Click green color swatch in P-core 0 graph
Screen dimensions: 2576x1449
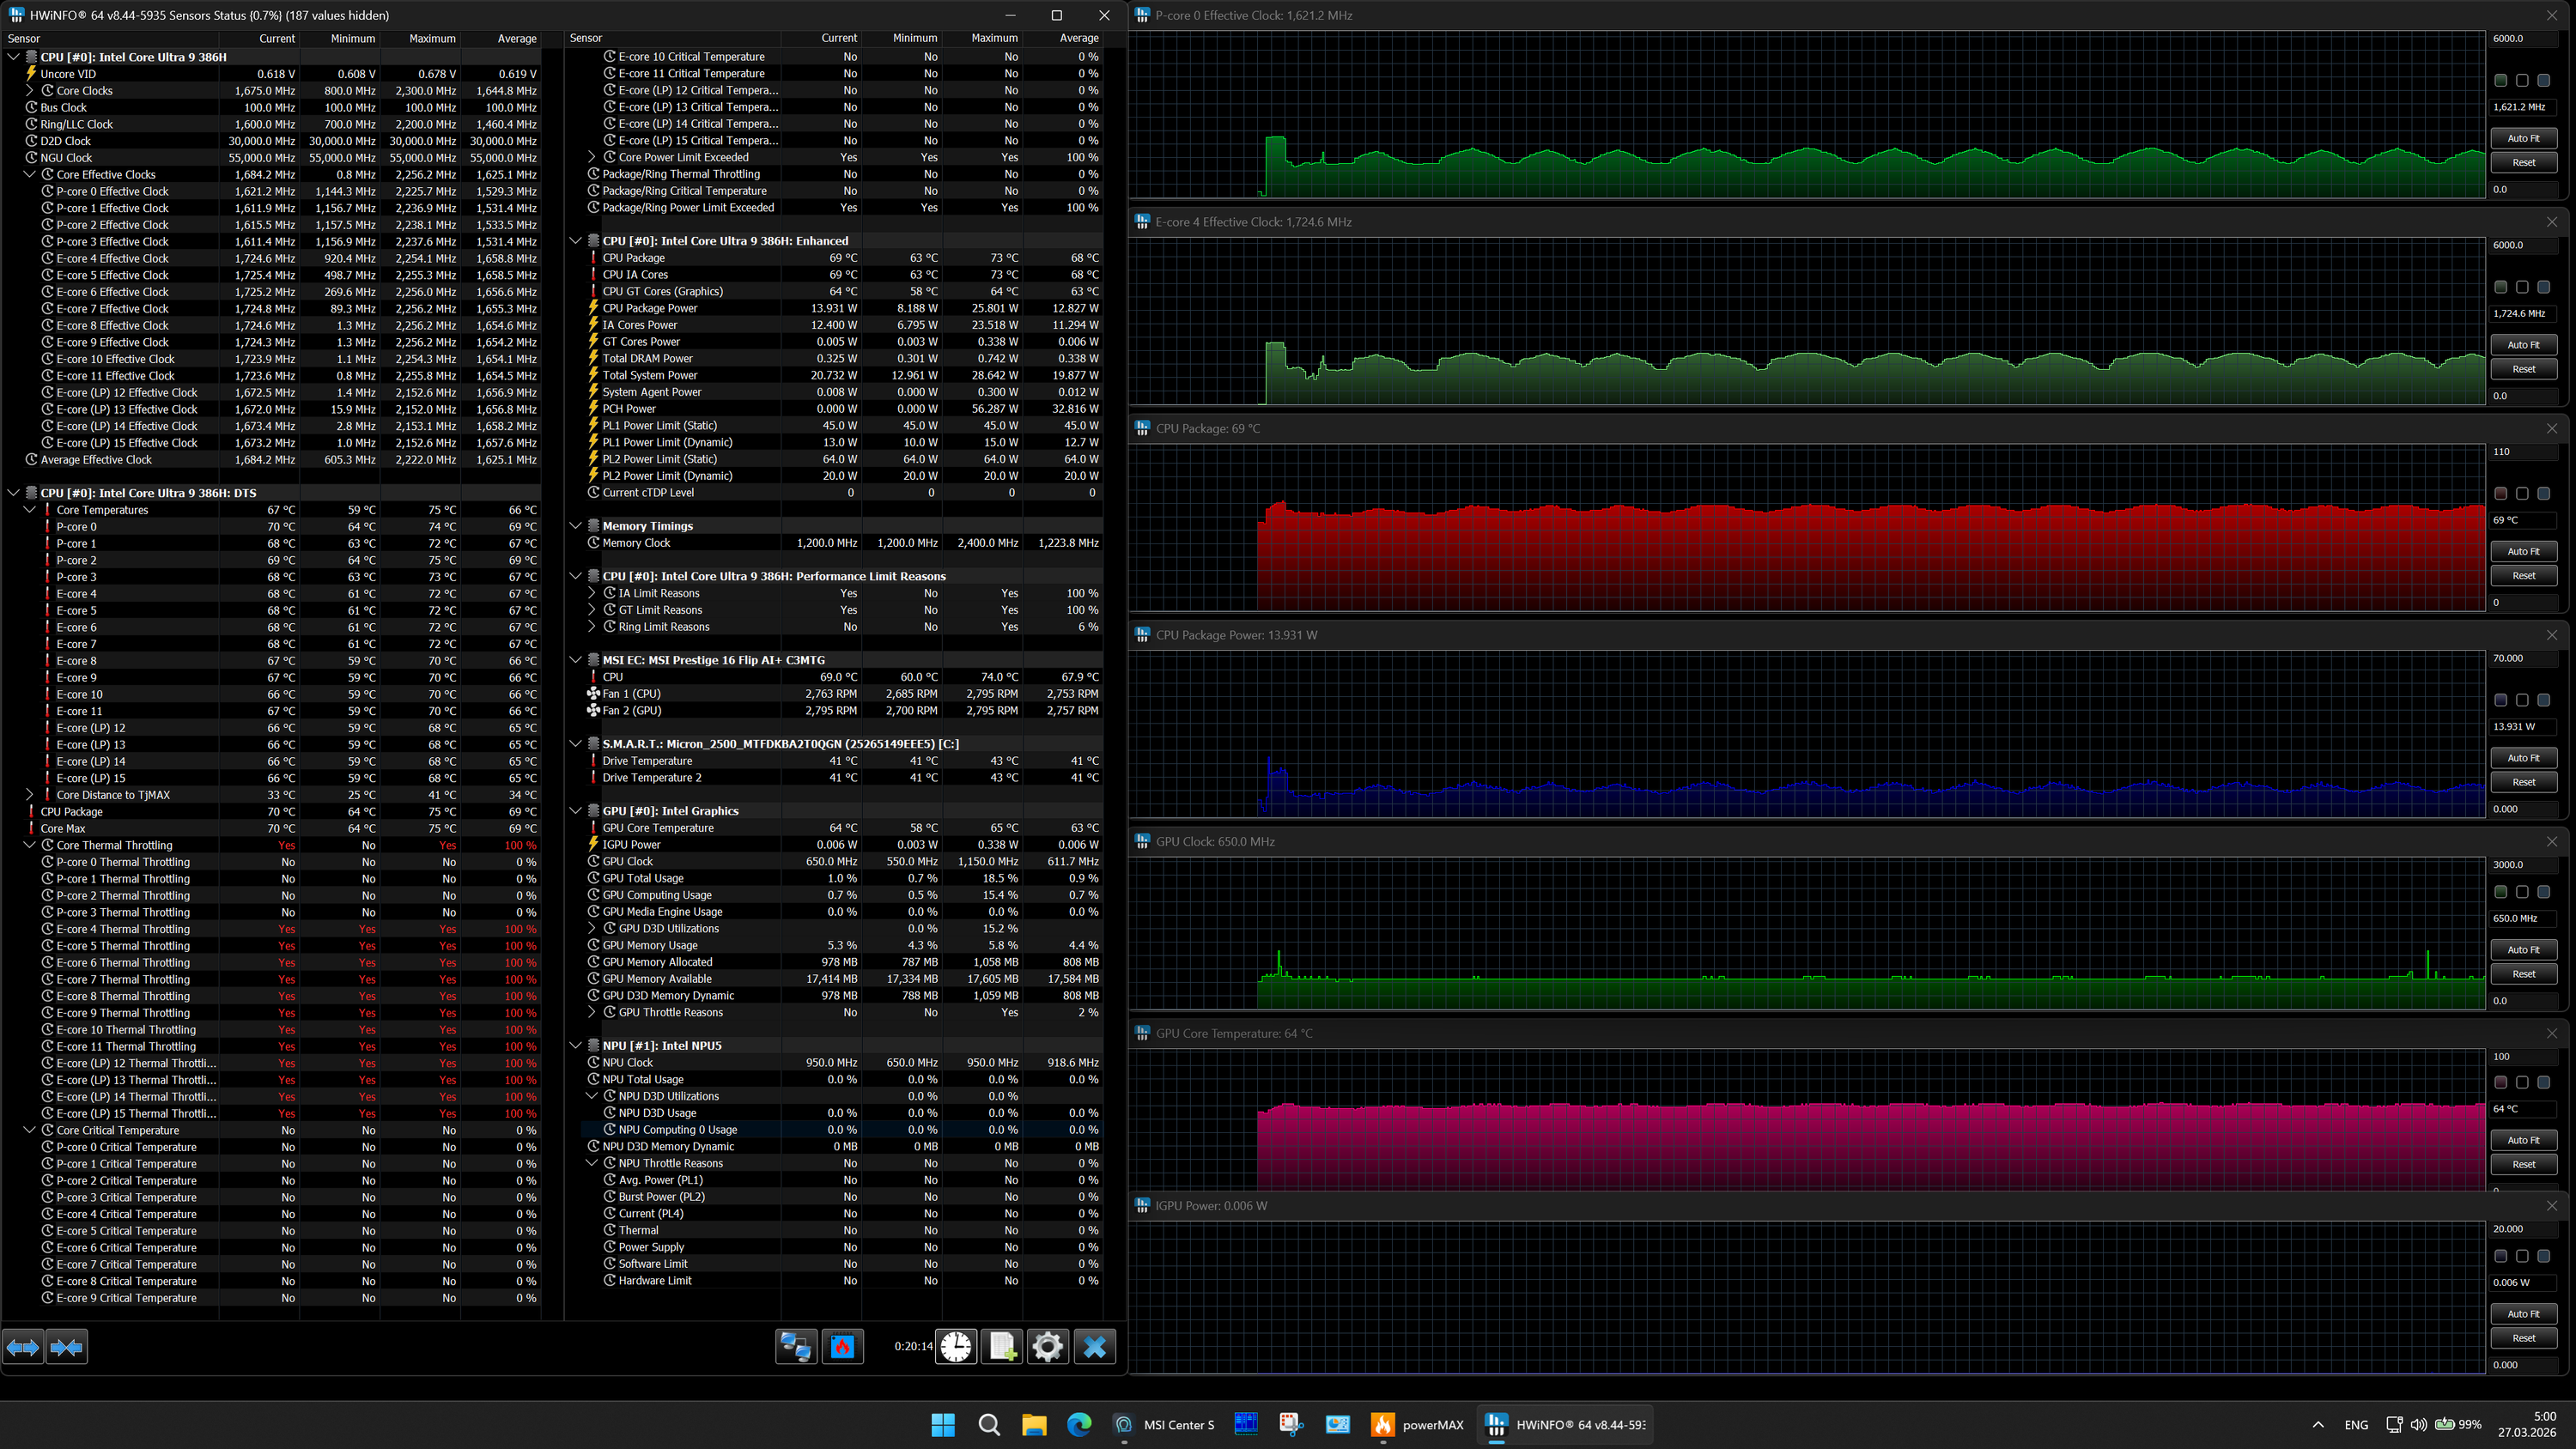click(2500, 80)
